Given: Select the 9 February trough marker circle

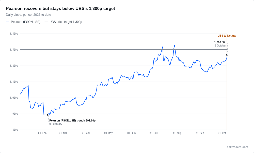Looking at the screenshot, I should [x=48, y=115].
